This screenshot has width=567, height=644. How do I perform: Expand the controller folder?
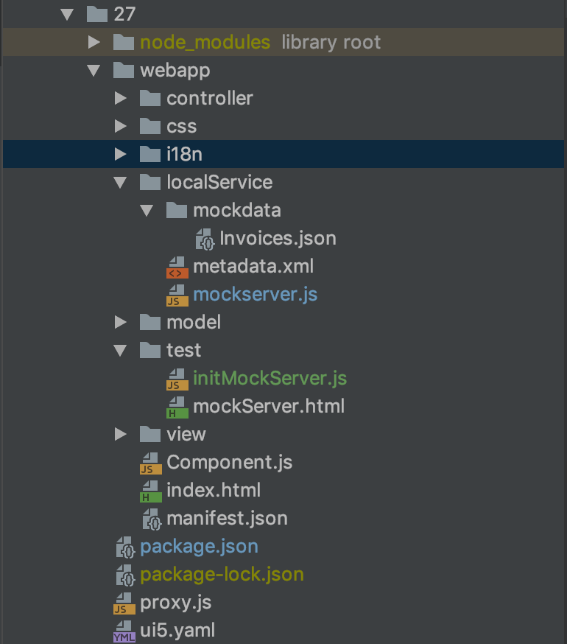(120, 98)
